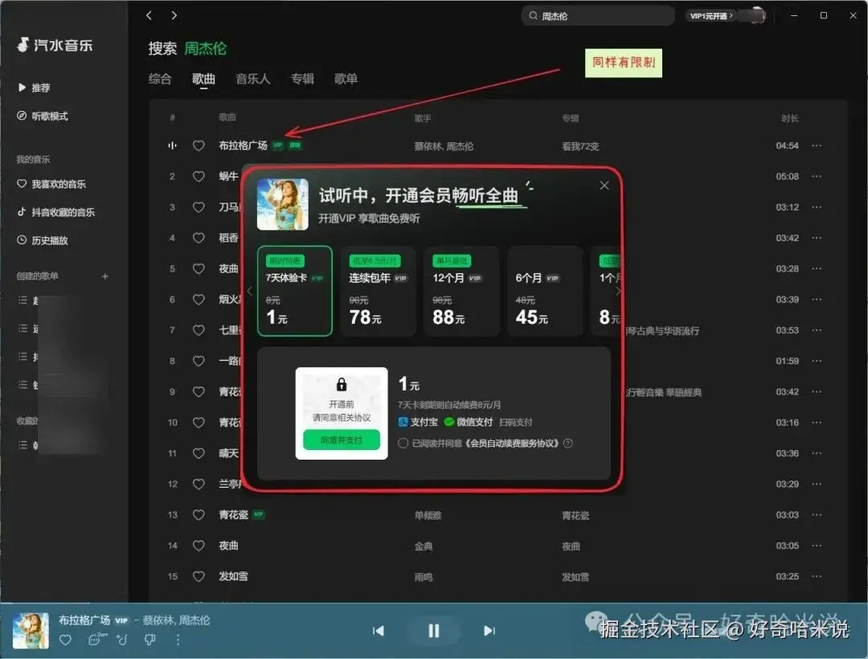This screenshot has width=868, height=659.
Task: Click album 看我72变 in row 1
Action: pyautogui.click(x=580, y=146)
